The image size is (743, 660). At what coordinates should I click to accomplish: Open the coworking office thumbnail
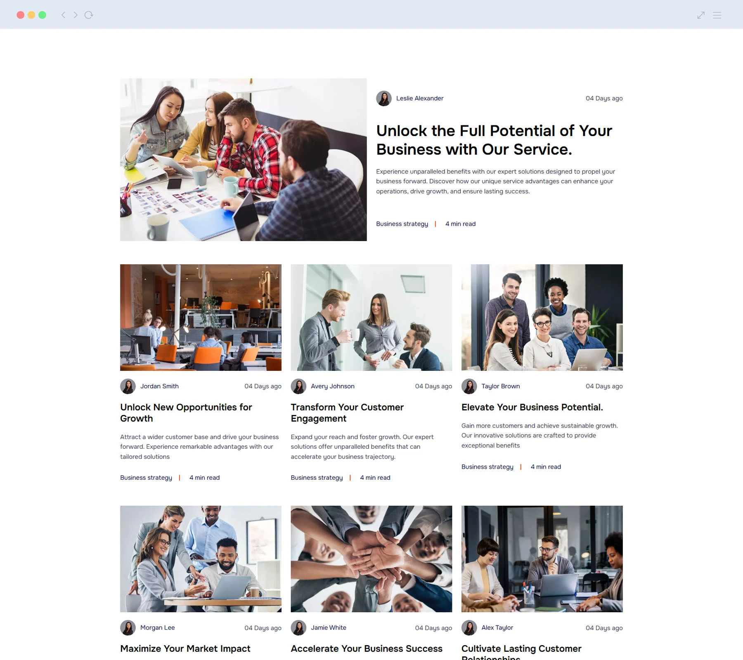(201, 318)
